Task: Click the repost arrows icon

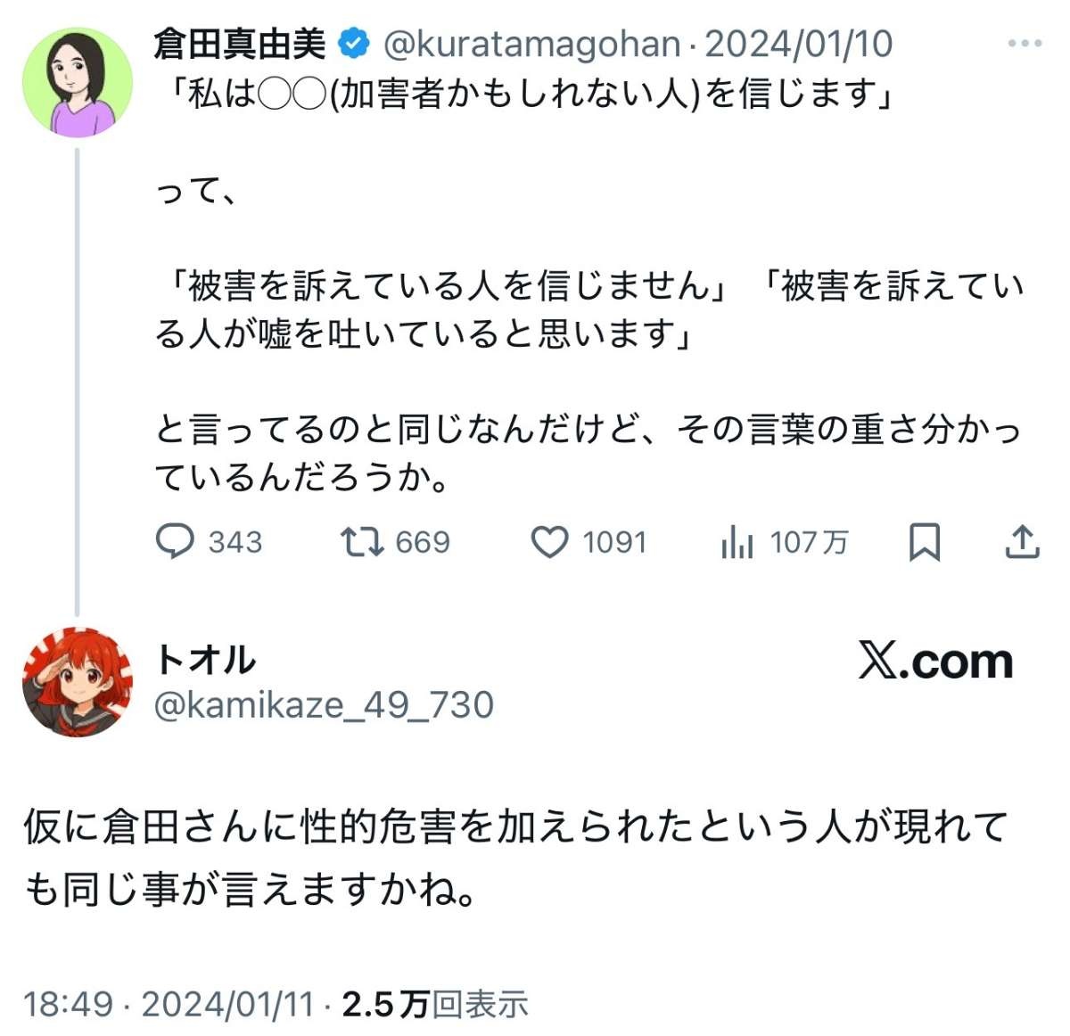Action: [362, 541]
